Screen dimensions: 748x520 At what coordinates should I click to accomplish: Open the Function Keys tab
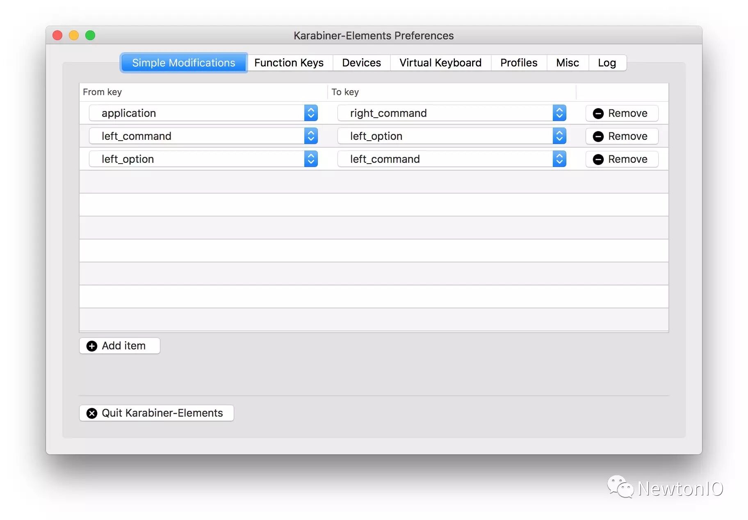point(289,63)
